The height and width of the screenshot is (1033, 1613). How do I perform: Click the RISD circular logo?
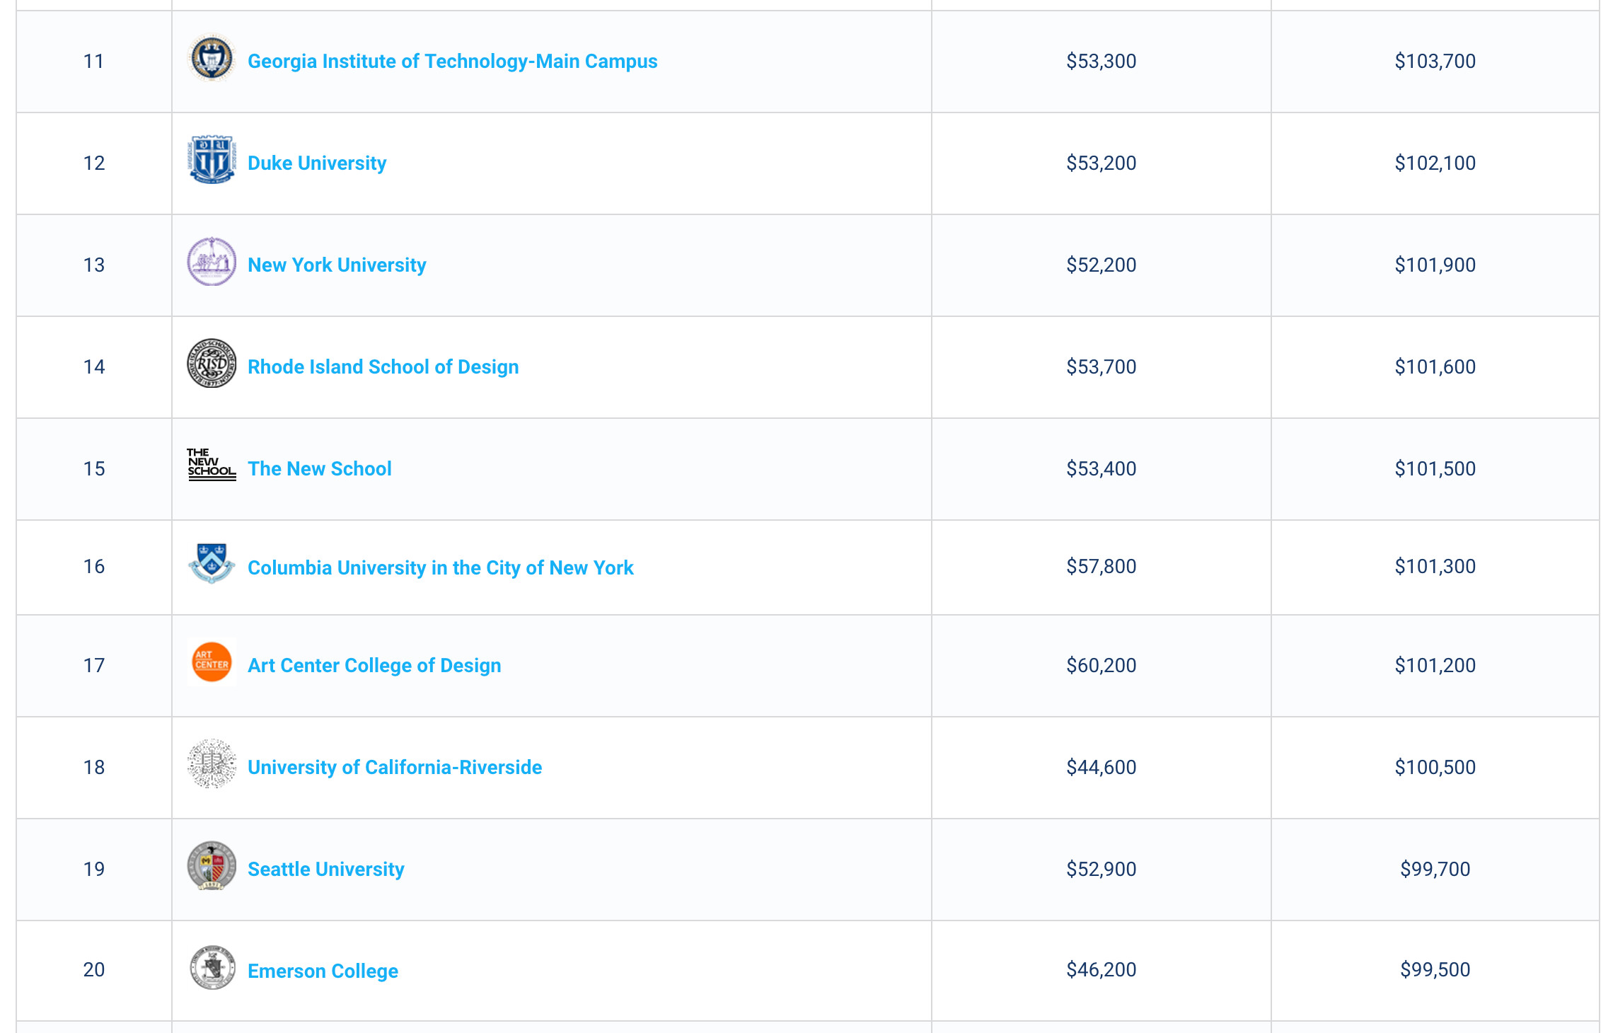pyautogui.click(x=212, y=364)
